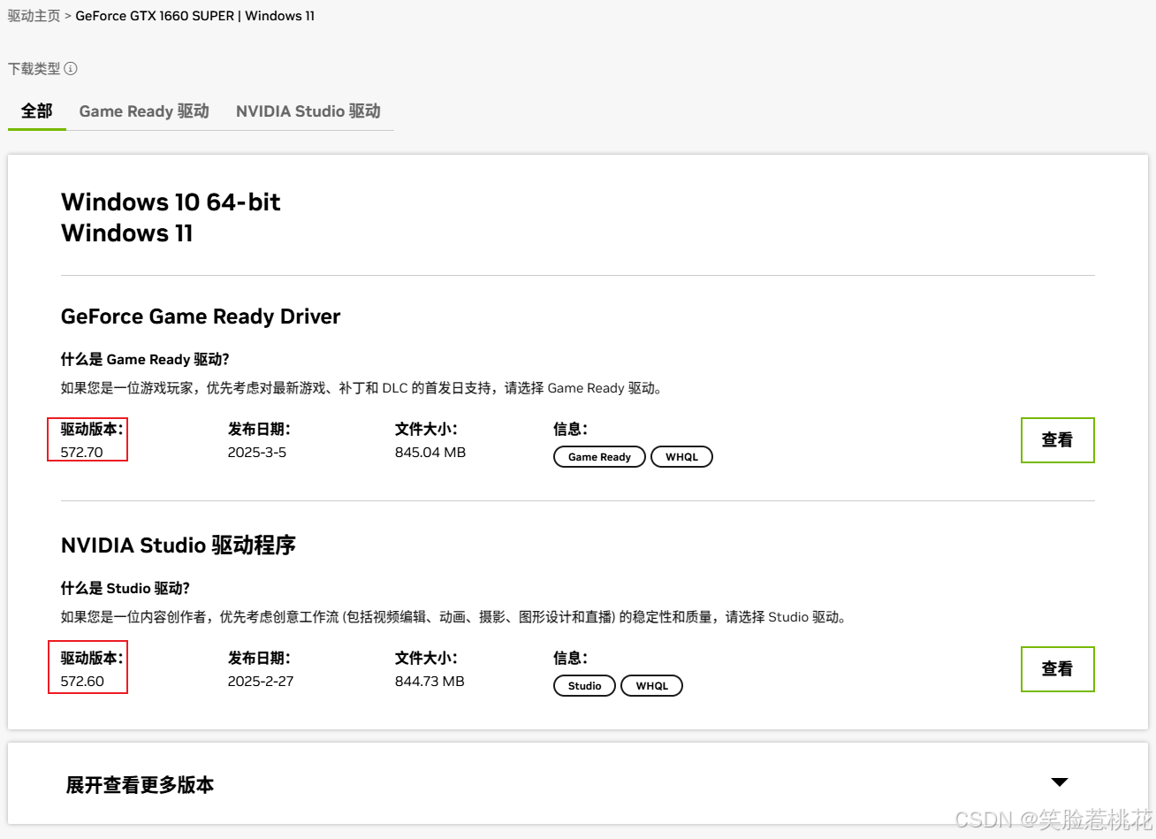Click the 什么是 Game Ready 驱动? text

pyautogui.click(x=145, y=359)
